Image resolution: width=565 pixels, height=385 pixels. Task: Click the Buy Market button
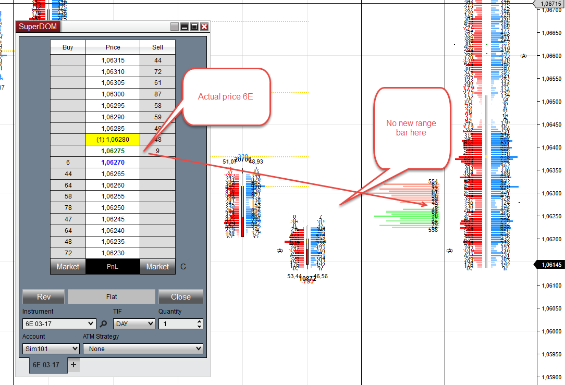click(x=68, y=267)
